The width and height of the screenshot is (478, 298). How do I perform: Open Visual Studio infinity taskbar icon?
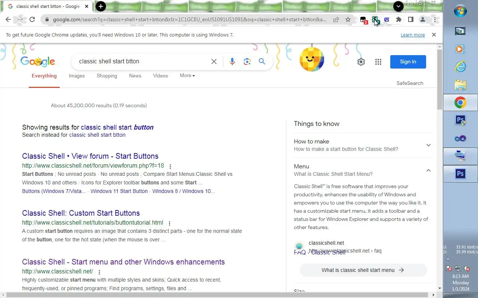[x=460, y=138]
